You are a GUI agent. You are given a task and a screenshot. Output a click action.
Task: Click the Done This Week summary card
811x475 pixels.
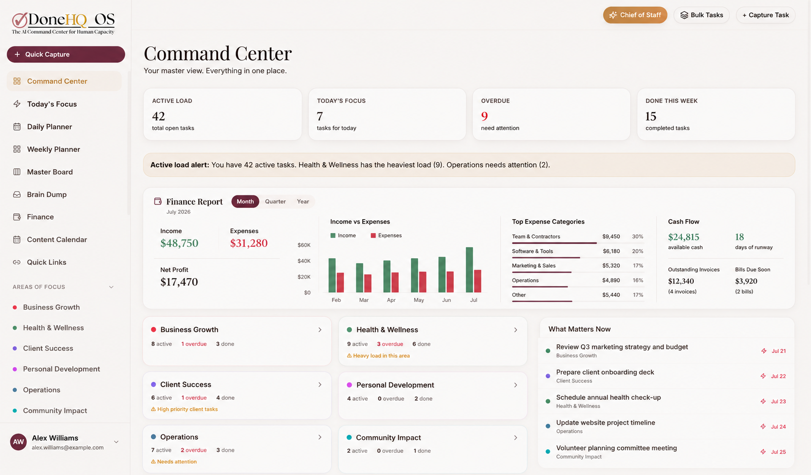point(716,114)
